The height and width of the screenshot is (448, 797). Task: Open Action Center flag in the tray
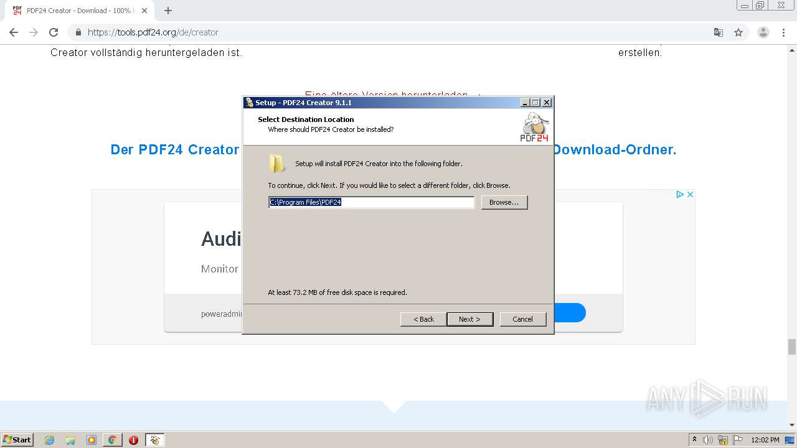[x=737, y=440]
